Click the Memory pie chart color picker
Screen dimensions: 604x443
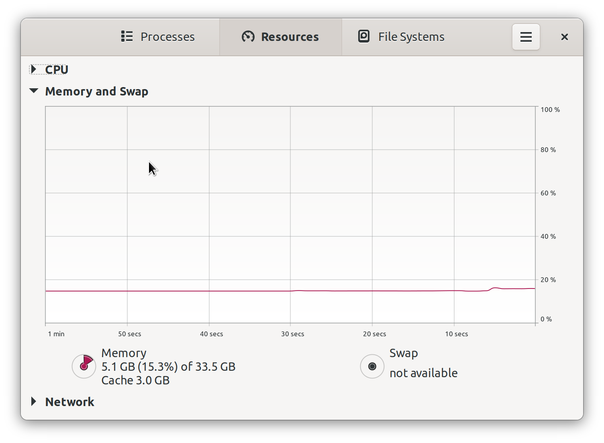pos(84,366)
